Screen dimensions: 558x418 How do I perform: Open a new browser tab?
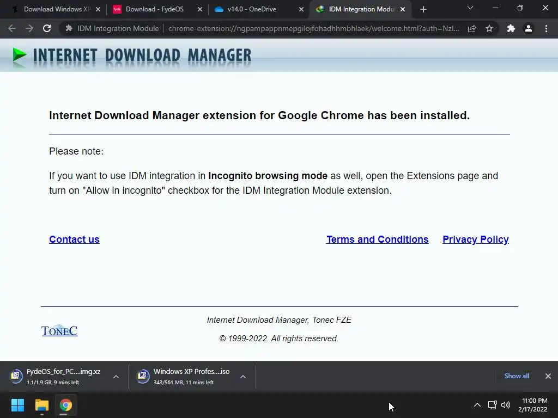[423, 10]
